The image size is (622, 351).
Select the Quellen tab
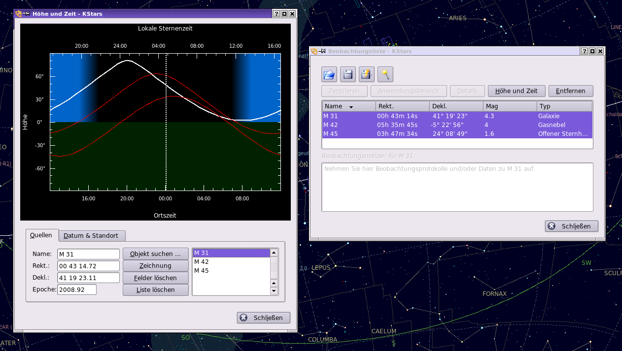coord(41,235)
